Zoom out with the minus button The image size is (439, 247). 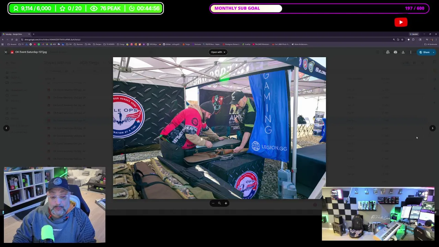point(213,203)
